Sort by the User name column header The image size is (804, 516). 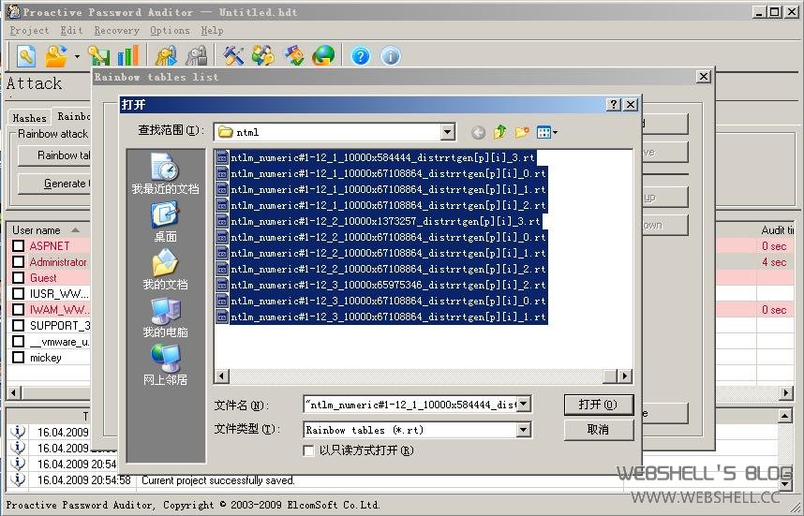coord(48,230)
